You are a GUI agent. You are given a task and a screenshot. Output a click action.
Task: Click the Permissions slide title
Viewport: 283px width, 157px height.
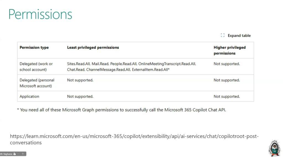pos(40,14)
